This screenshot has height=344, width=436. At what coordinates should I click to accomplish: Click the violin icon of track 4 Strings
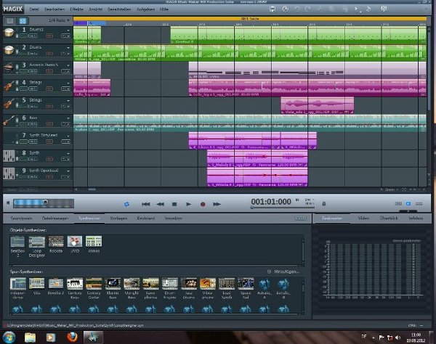click(x=9, y=86)
